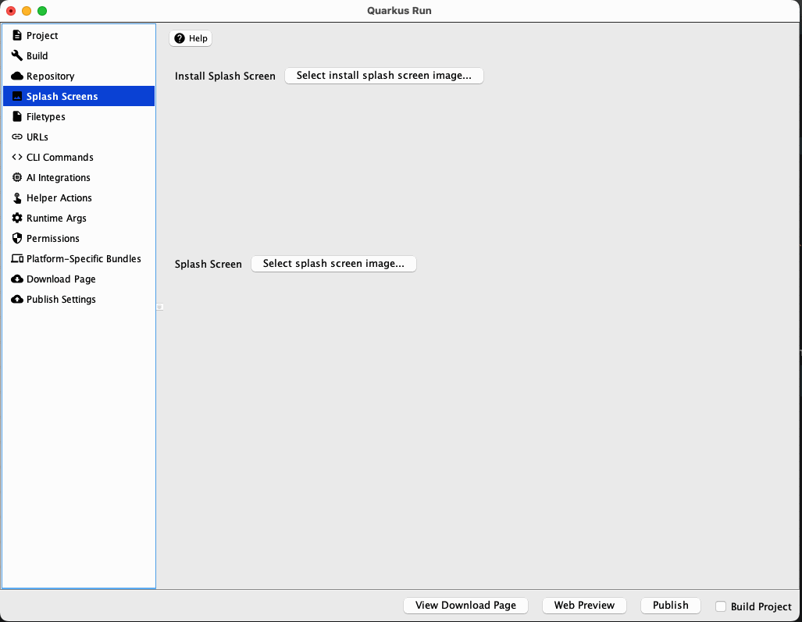Click the sidebar split-pane collapse handle
Image resolution: width=802 pixels, height=622 pixels.
pos(159,307)
